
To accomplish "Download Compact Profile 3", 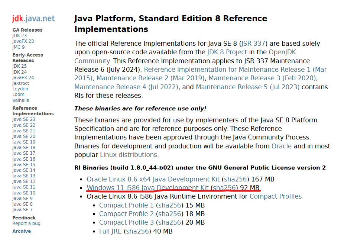I will pyautogui.click(x=126, y=222).
